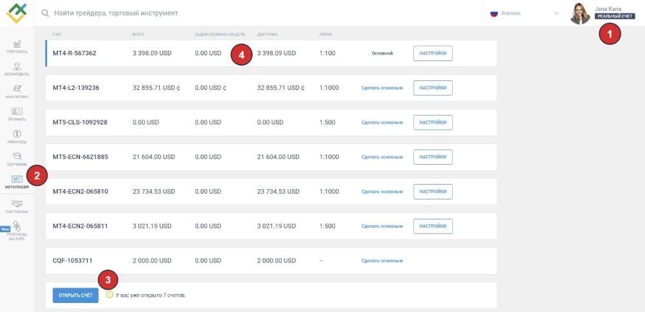Click the ОТКРЫТЬ СЧЁТ button
645x312 pixels.
coord(75,295)
